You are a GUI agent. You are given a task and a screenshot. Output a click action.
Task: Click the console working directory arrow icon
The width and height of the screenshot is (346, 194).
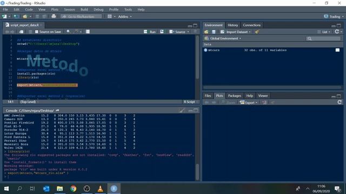[57, 110]
